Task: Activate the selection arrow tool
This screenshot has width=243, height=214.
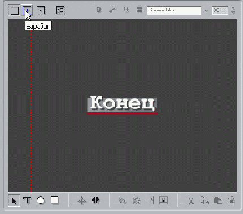Action: (14, 200)
